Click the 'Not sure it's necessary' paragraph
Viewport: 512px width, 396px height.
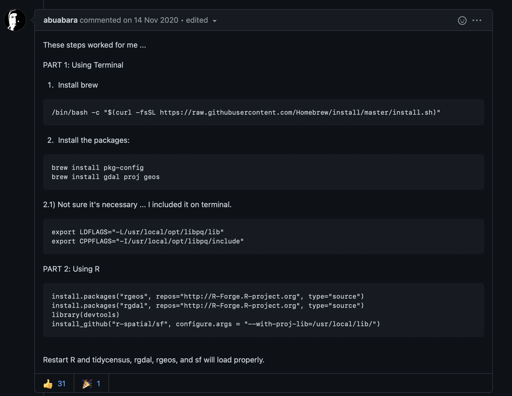[x=137, y=205]
